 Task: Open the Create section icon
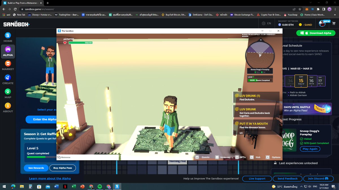coord(8,79)
